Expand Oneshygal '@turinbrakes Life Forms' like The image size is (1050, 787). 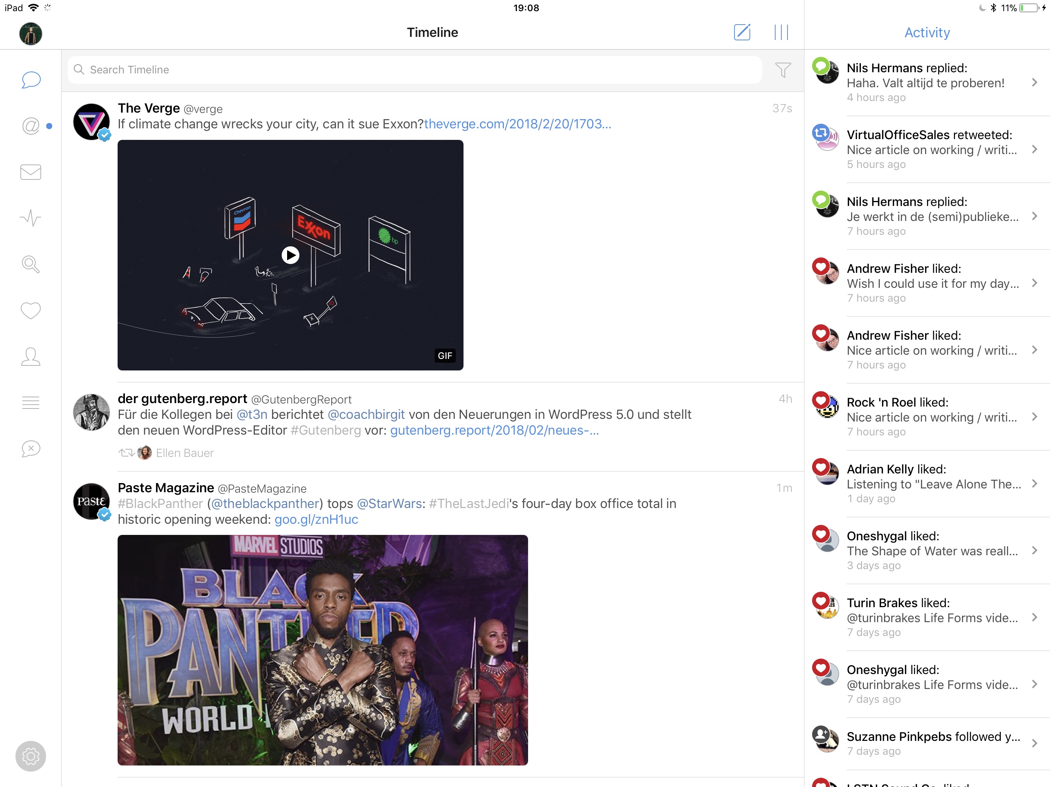click(x=1034, y=684)
